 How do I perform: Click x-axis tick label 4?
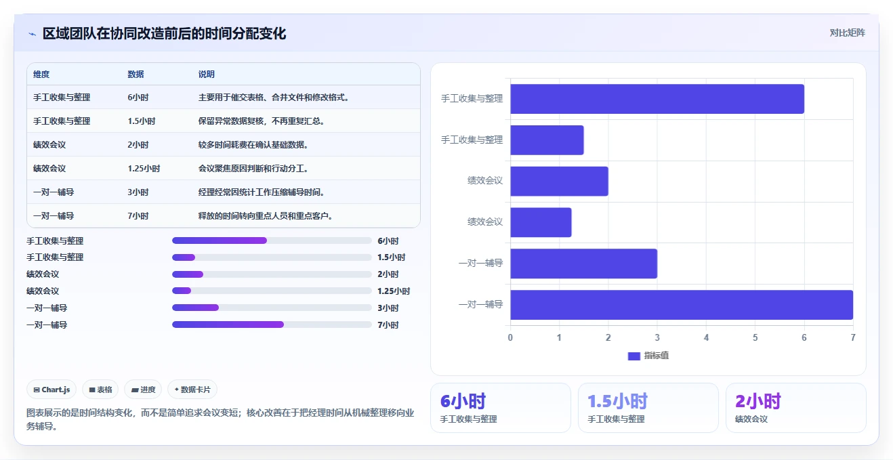pyautogui.click(x=706, y=337)
